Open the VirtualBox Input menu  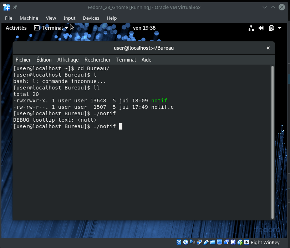(69, 18)
